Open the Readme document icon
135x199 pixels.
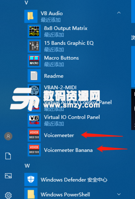coord(34,76)
